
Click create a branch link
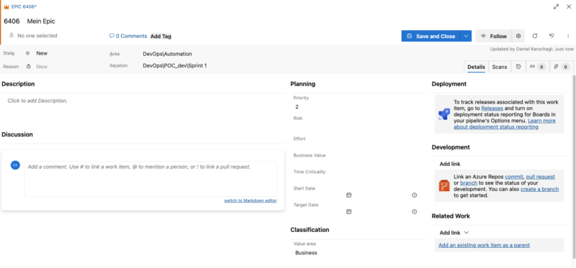click(x=539, y=189)
